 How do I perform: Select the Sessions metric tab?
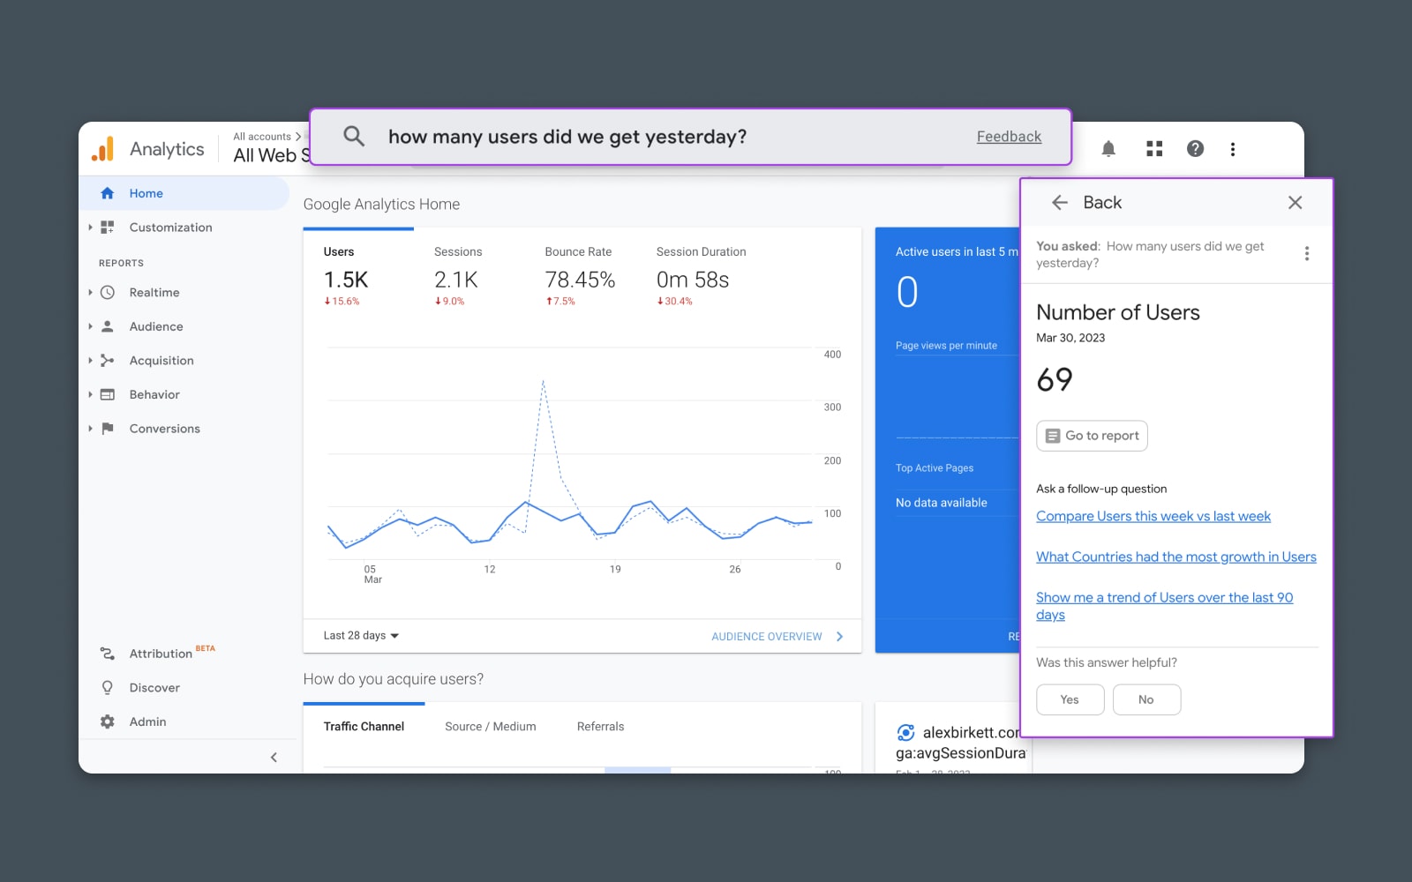click(x=458, y=276)
